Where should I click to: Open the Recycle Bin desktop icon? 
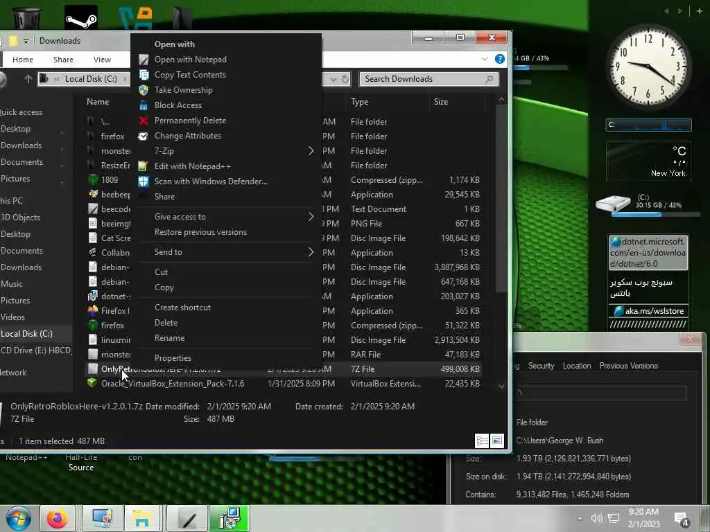[x=26, y=18]
